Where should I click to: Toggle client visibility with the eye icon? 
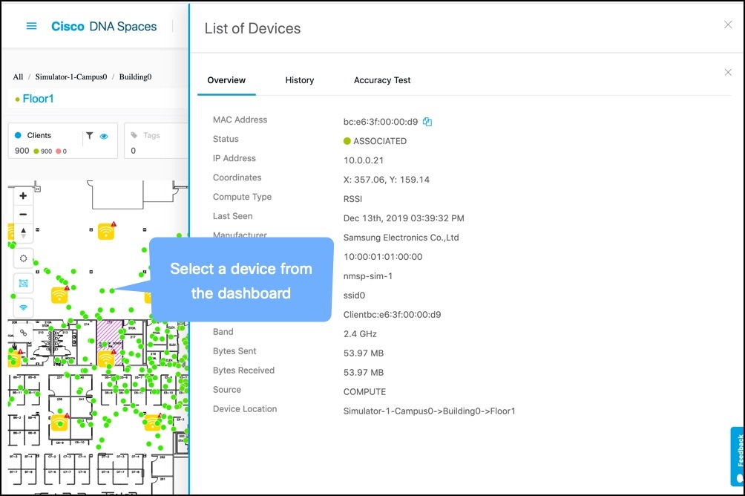(x=103, y=135)
